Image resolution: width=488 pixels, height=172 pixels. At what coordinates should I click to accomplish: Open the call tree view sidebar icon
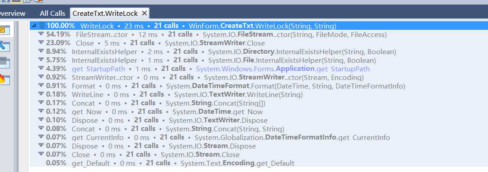click(5, 30)
